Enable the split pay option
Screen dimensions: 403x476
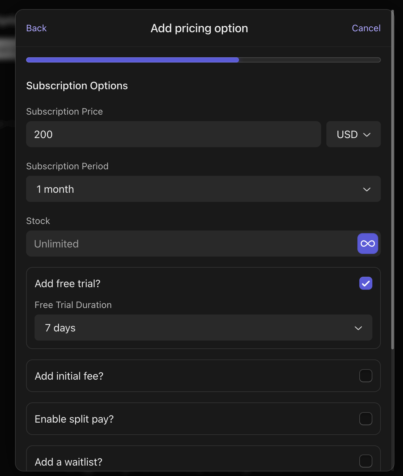tap(366, 419)
